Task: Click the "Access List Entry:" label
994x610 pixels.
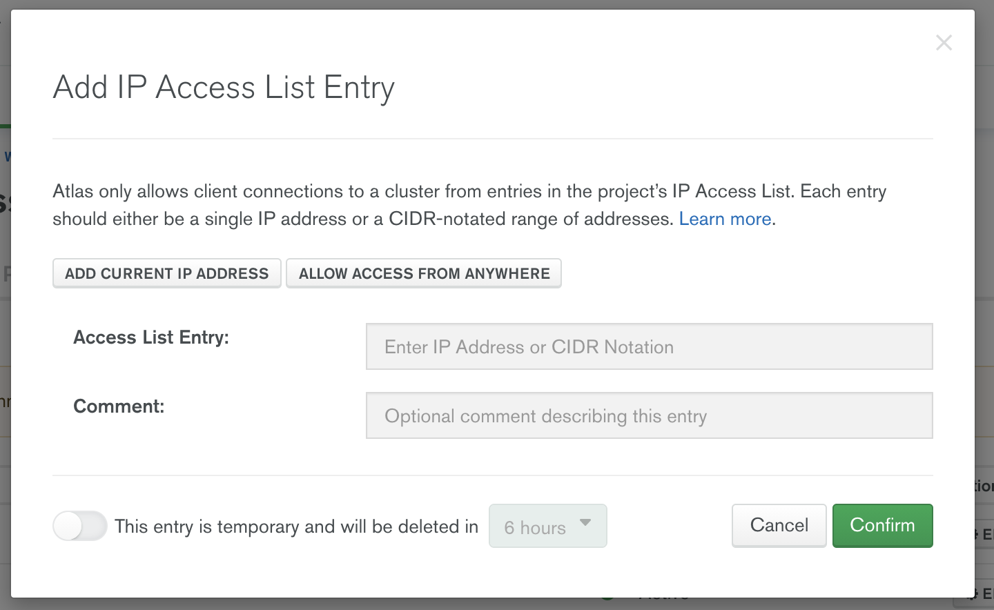Action: (151, 337)
